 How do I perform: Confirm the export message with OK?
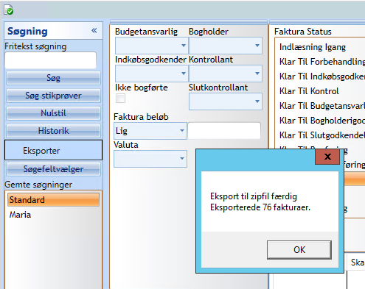pyautogui.click(x=299, y=250)
